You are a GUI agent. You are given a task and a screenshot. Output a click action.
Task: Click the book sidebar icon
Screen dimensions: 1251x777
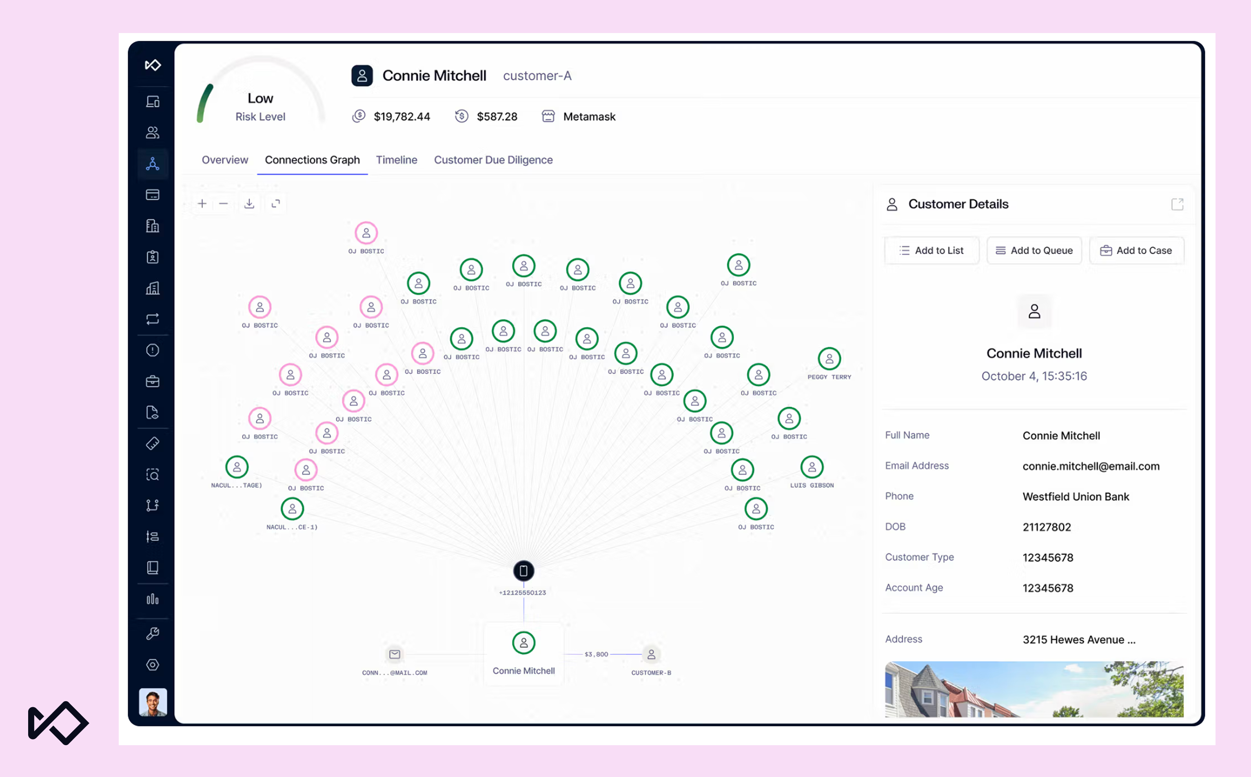click(153, 568)
